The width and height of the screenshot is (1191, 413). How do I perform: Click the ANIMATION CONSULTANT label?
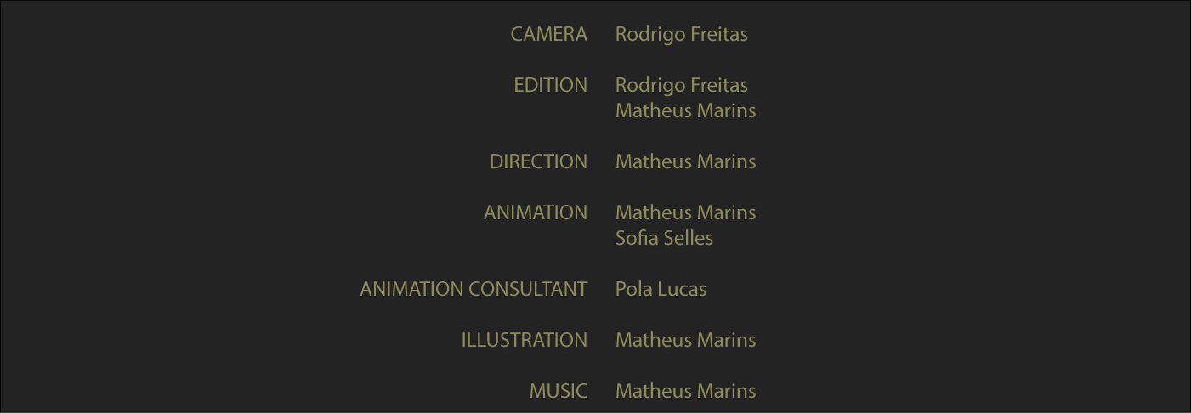(474, 290)
